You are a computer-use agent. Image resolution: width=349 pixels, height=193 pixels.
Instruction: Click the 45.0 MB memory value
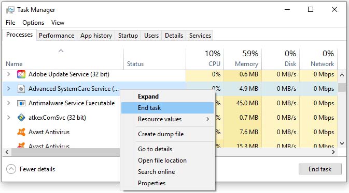[247, 103]
